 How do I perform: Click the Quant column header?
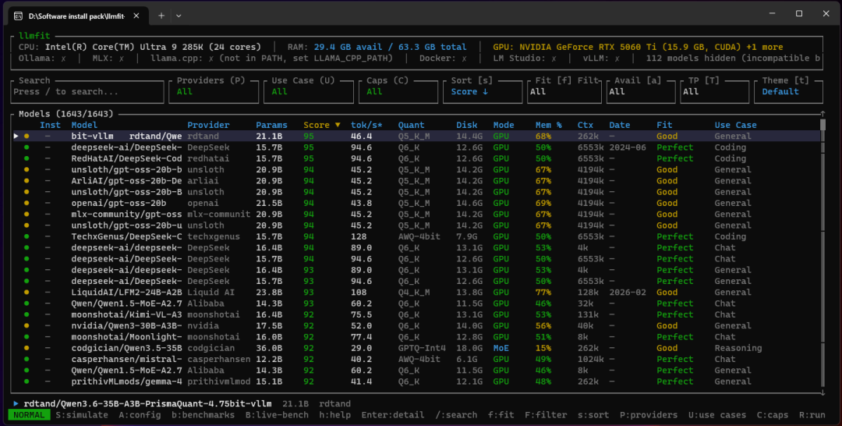(412, 125)
